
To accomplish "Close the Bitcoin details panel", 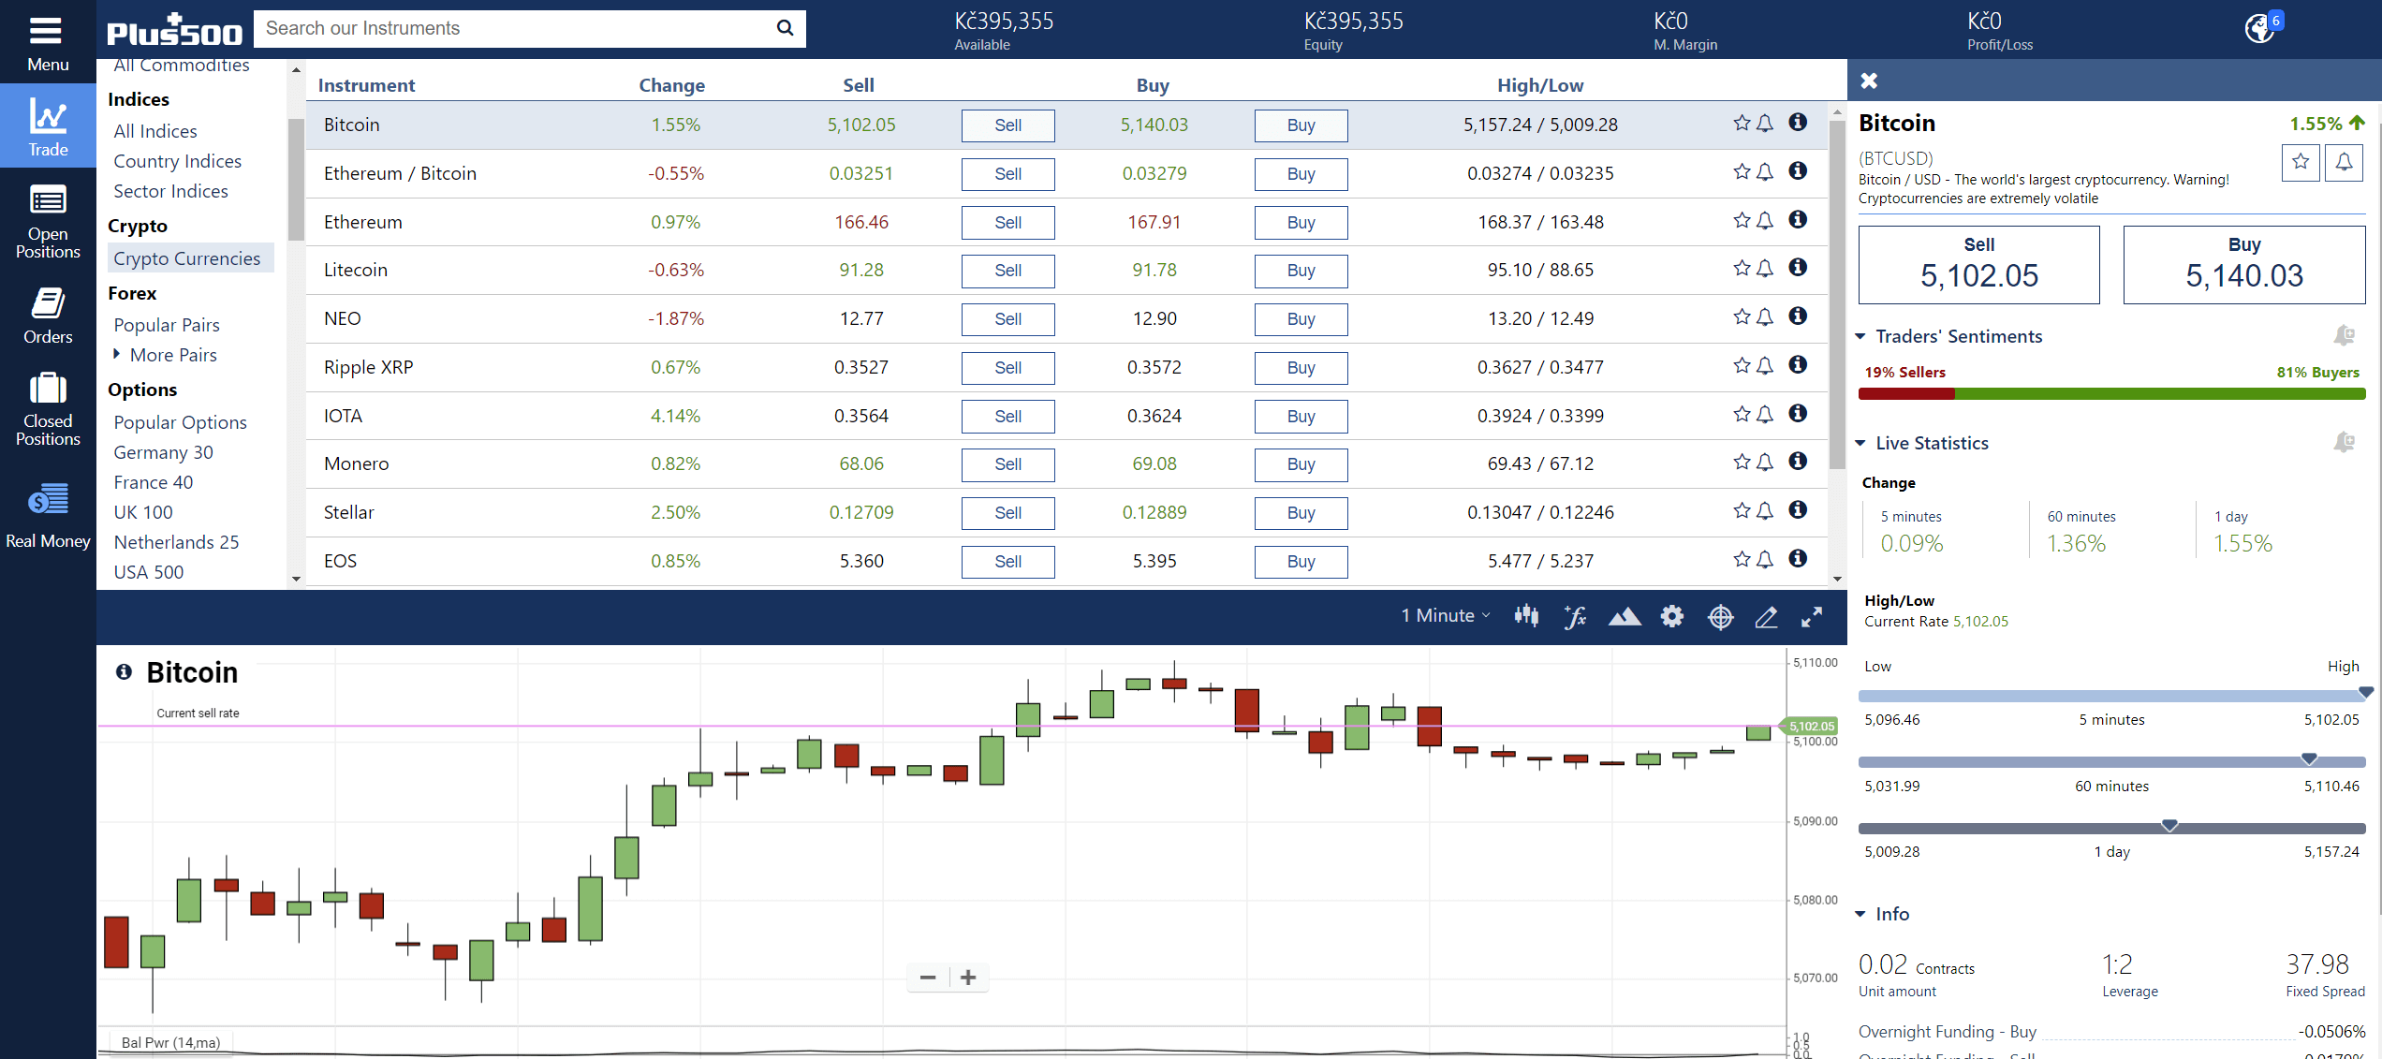I will 1869,81.
